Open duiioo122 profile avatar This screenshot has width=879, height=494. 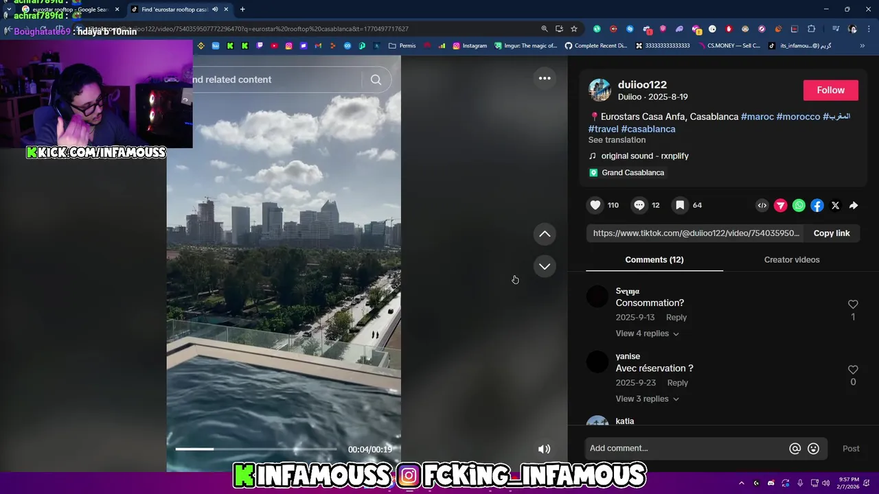coord(600,90)
